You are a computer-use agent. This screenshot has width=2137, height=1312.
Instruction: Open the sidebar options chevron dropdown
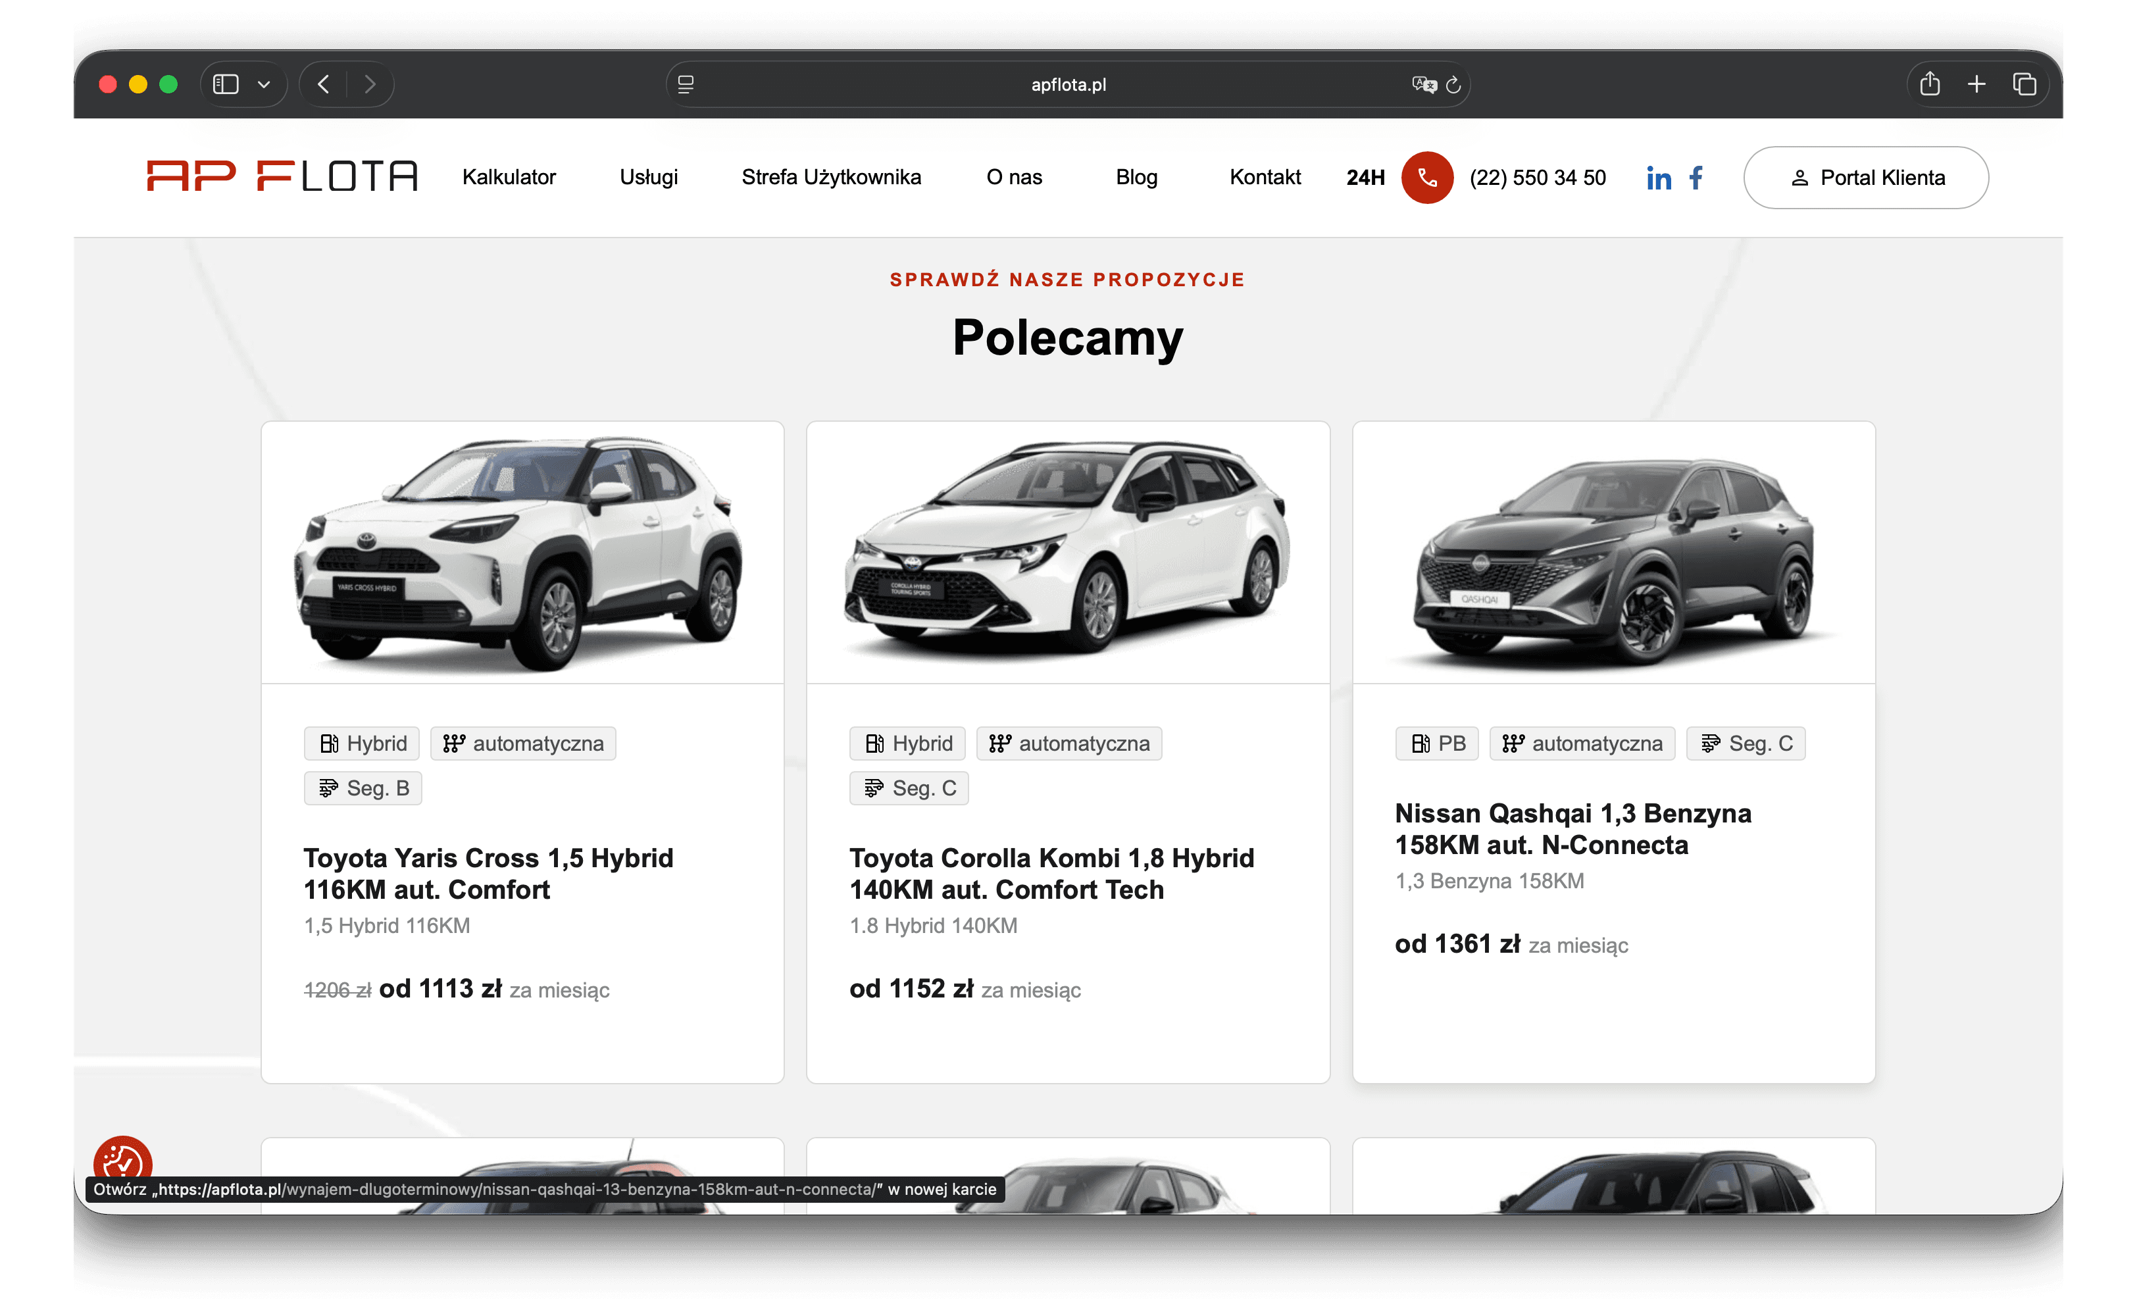[x=264, y=84]
